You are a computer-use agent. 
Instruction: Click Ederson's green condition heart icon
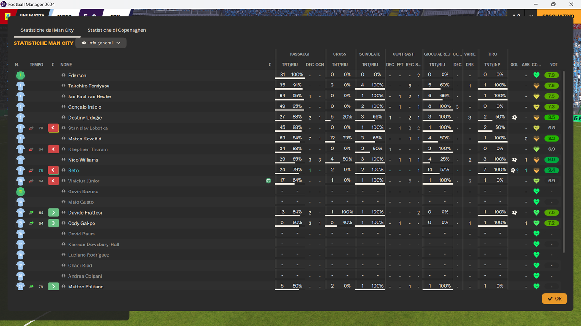(536, 76)
